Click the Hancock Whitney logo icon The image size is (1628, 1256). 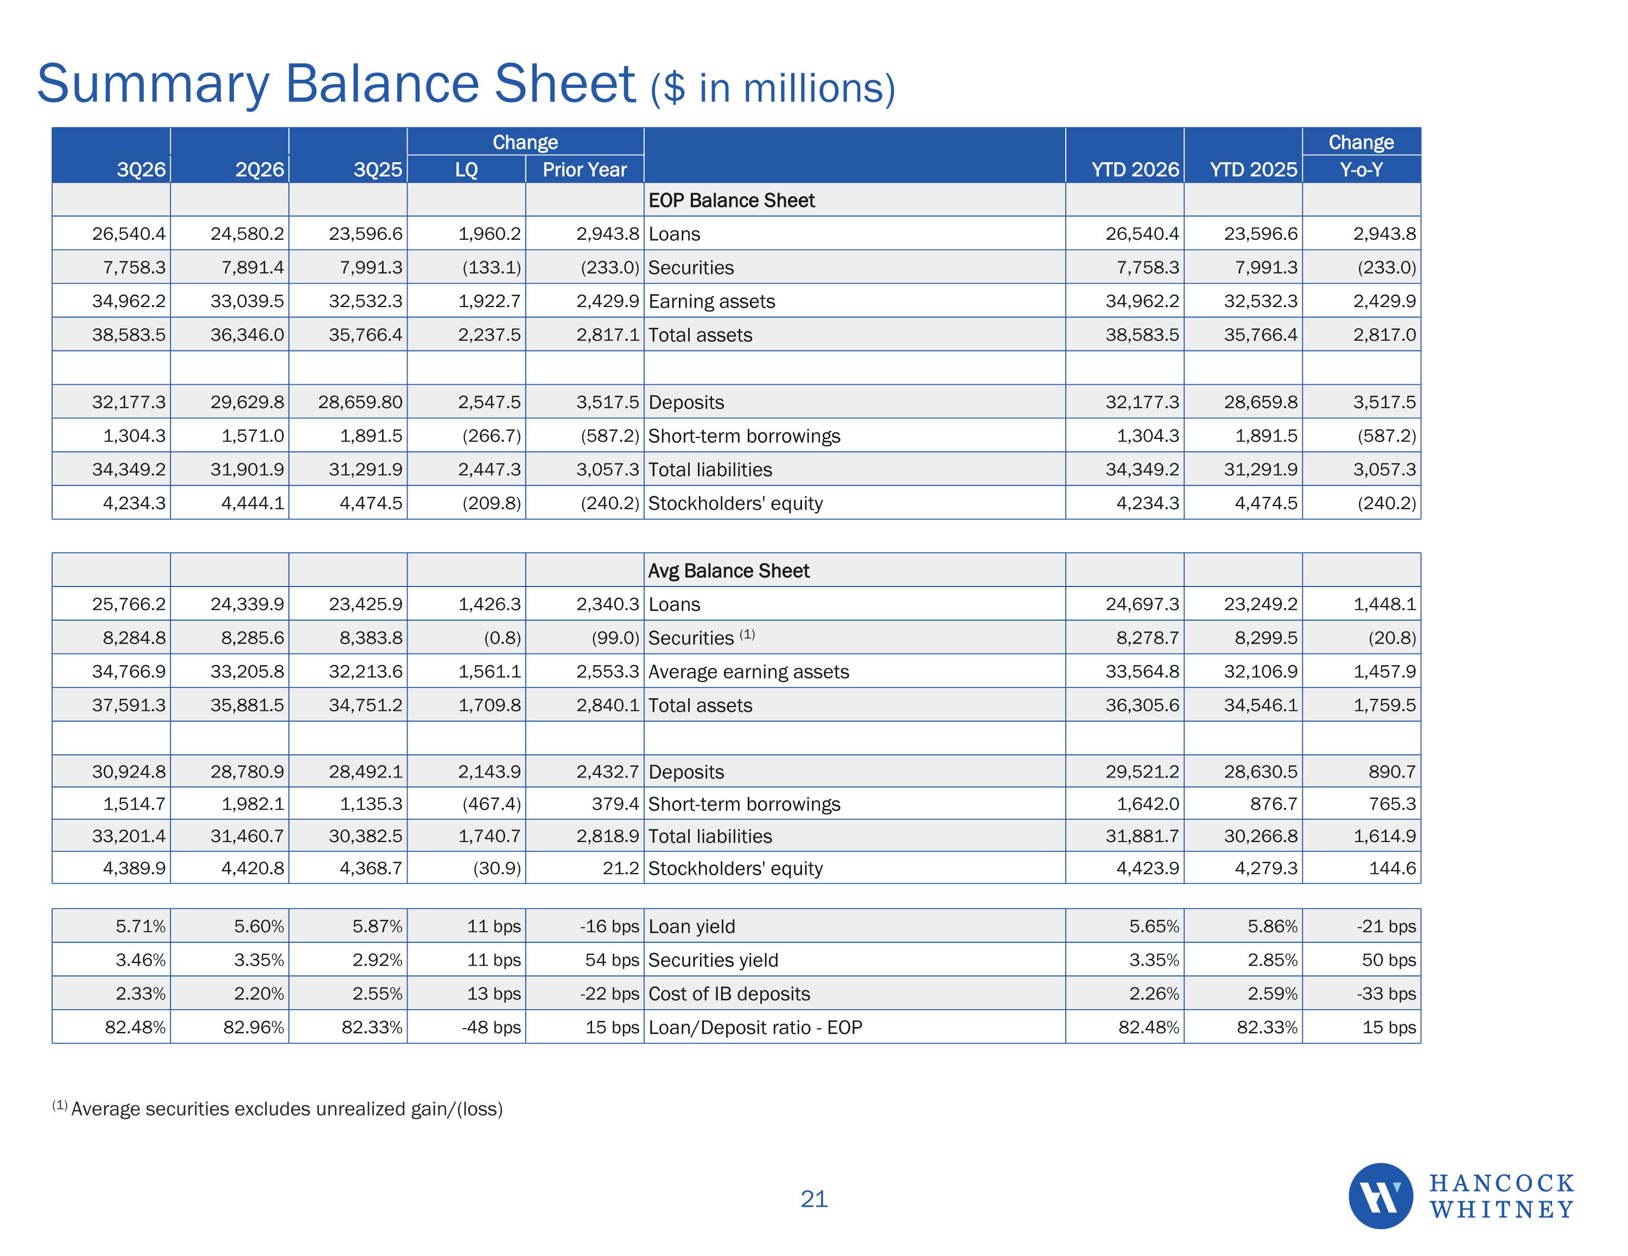pyautogui.click(x=1381, y=1196)
